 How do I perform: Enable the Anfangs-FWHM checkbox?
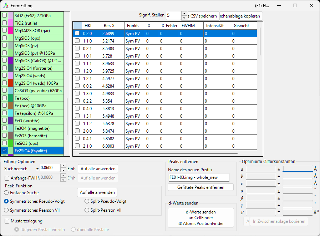[x=7, y=178]
